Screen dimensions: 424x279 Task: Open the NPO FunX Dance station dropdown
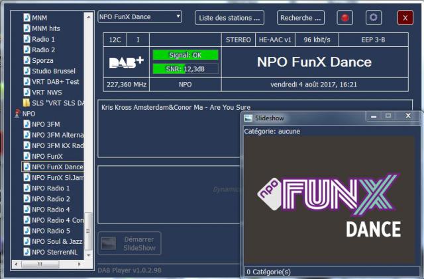click(x=140, y=17)
